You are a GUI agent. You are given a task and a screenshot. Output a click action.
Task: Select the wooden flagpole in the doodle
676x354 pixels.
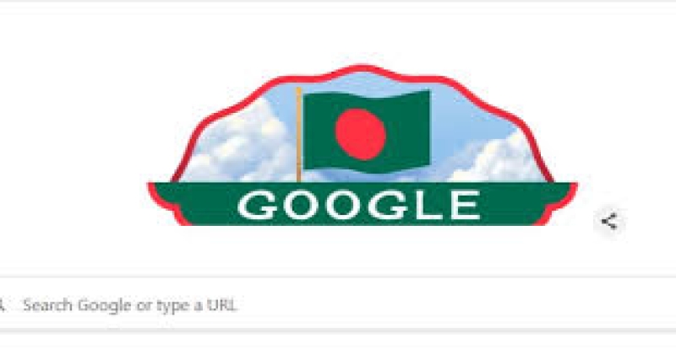pyautogui.click(x=298, y=134)
